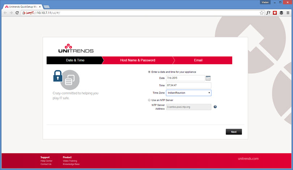Reload the page with the refresh icon
Screen dimensions: 293x170
point(17,13)
